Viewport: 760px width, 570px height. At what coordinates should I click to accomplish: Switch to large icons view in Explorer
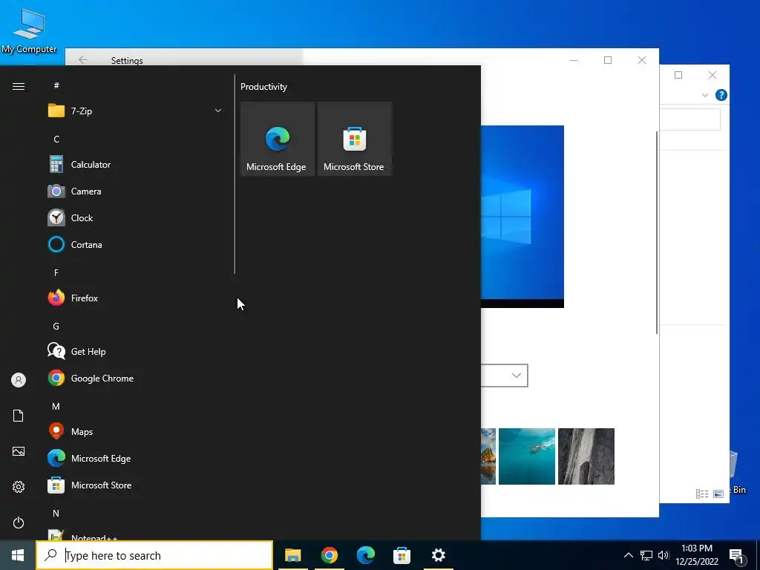coord(718,494)
